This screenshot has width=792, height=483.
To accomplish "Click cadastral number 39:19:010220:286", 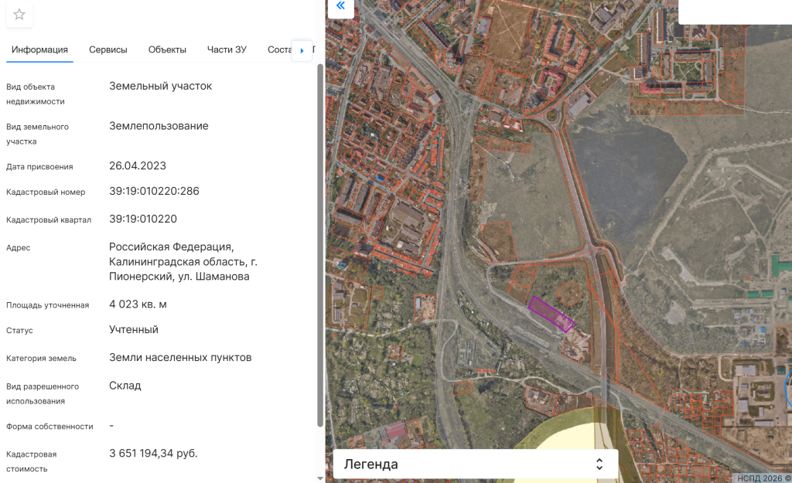I will tap(154, 191).
